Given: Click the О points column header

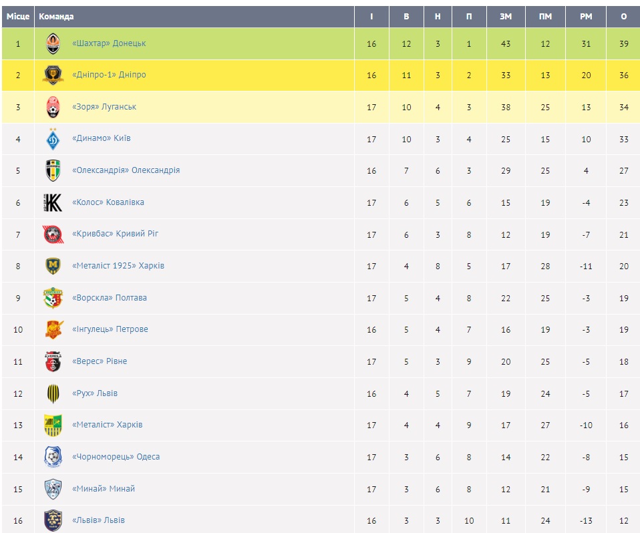Looking at the screenshot, I should pyautogui.click(x=623, y=17).
